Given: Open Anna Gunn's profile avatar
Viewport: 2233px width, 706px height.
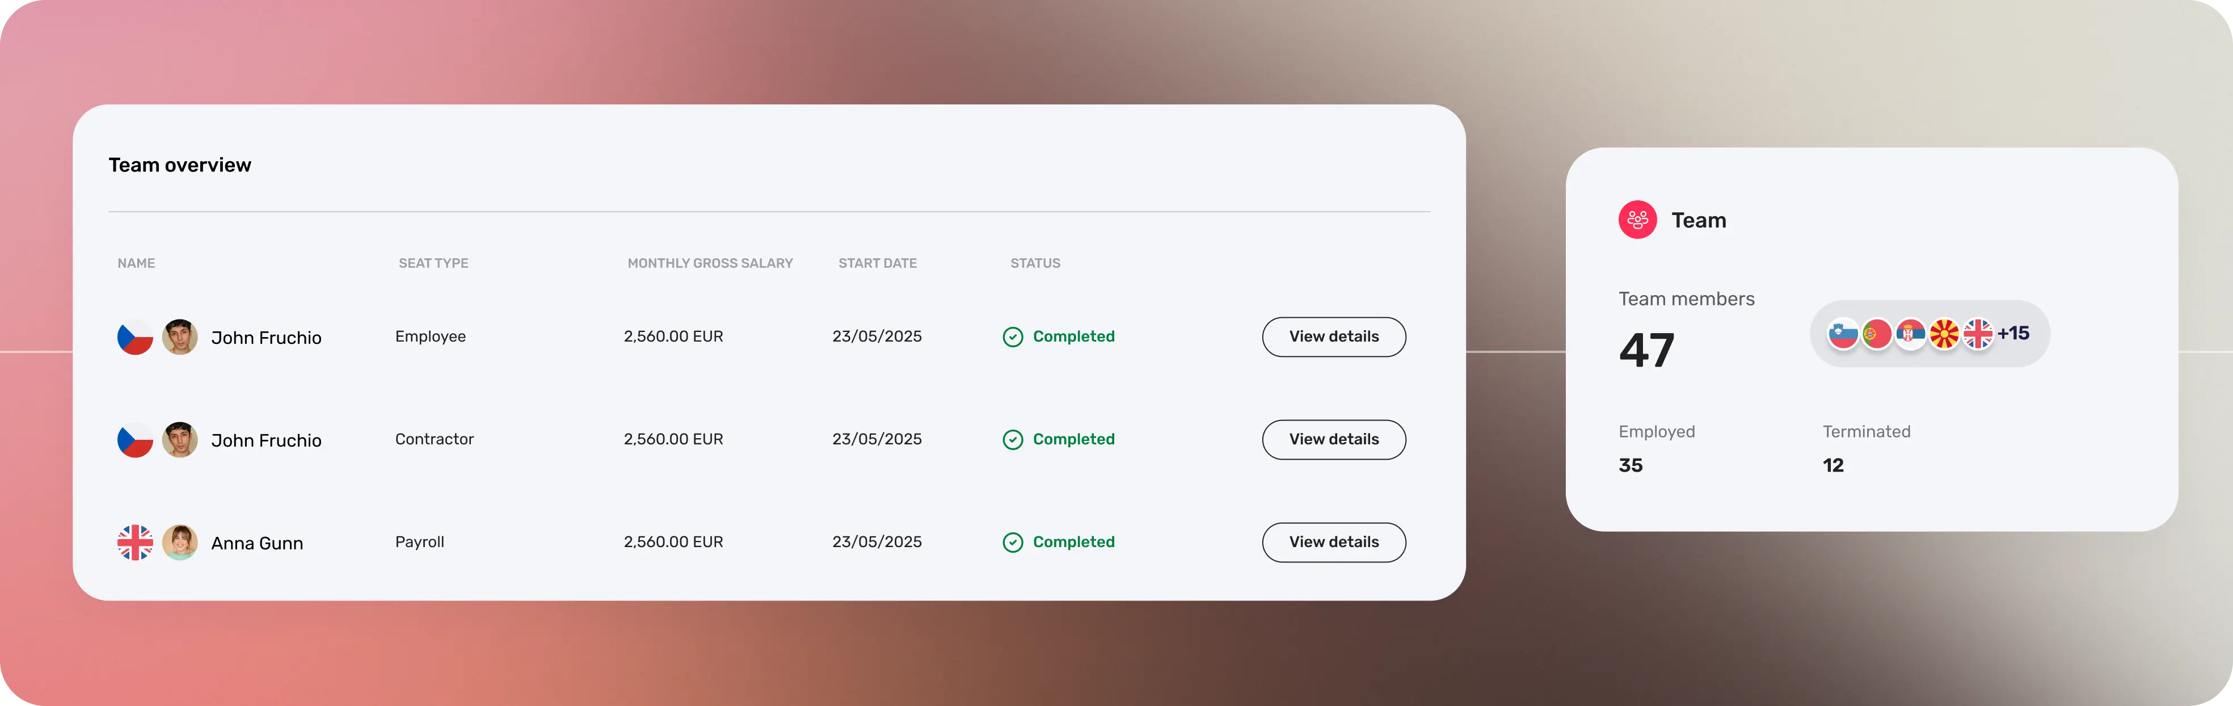Looking at the screenshot, I should pyautogui.click(x=180, y=543).
